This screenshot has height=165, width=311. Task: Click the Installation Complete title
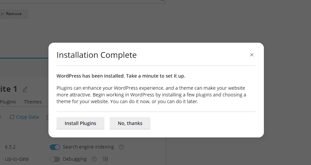[x=97, y=55]
